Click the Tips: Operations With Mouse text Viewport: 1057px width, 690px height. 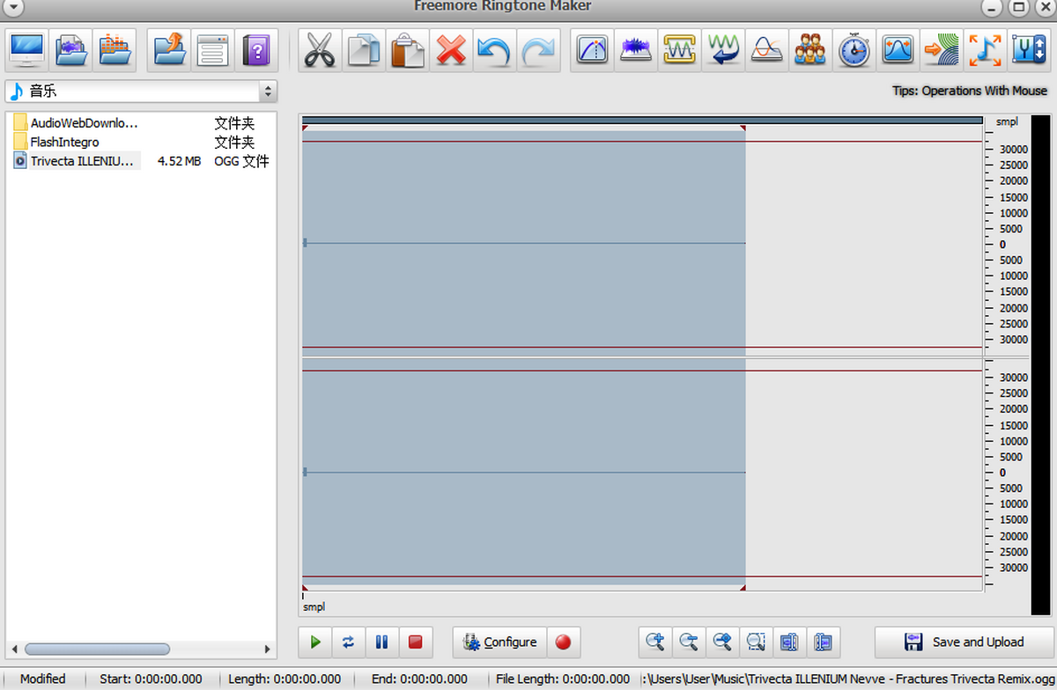pyautogui.click(x=970, y=91)
